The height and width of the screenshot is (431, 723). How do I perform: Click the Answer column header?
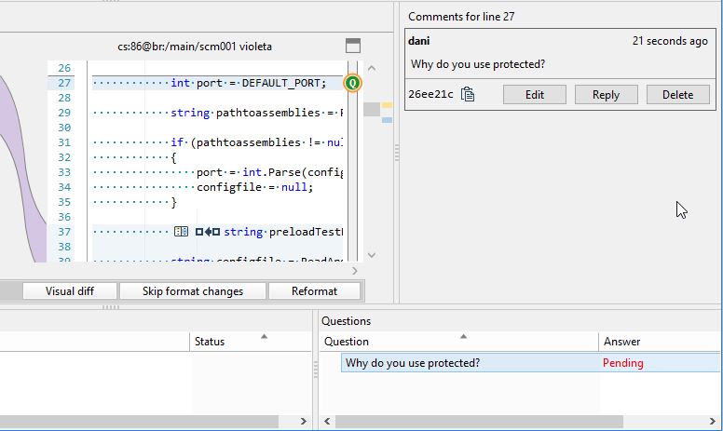[x=660, y=342]
